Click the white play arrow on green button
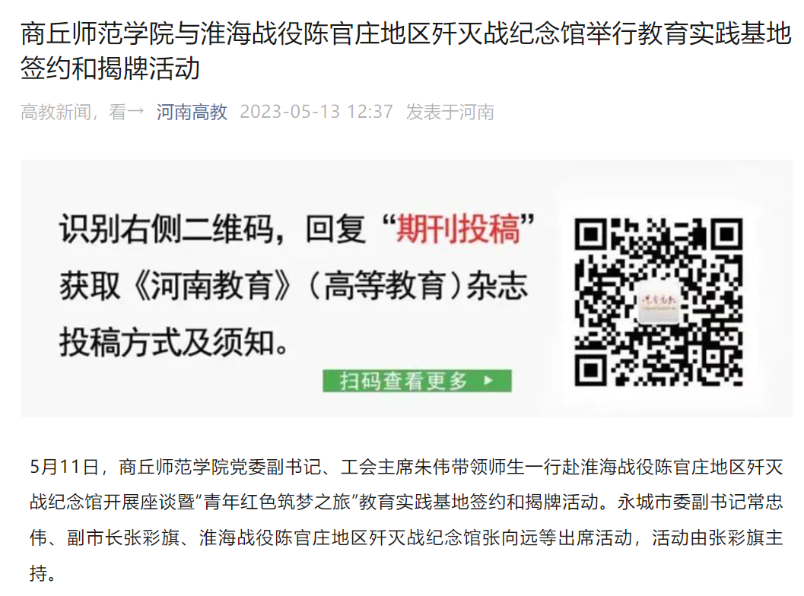Viewport: 804px width, 596px height. 488,380
